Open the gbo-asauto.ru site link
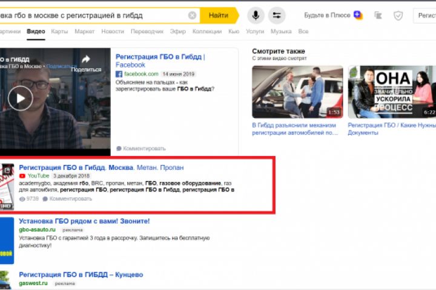The width and height of the screenshot is (436, 290). 38,230
